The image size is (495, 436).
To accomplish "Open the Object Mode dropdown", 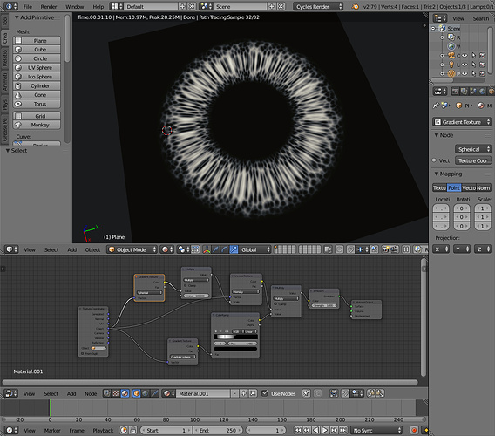I will click(x=132, y=249).
